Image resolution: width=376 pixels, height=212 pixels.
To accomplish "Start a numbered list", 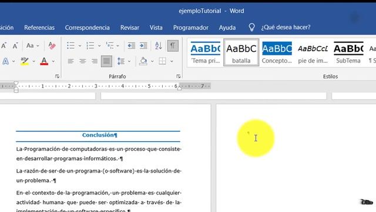I will [x=90, y=45].
